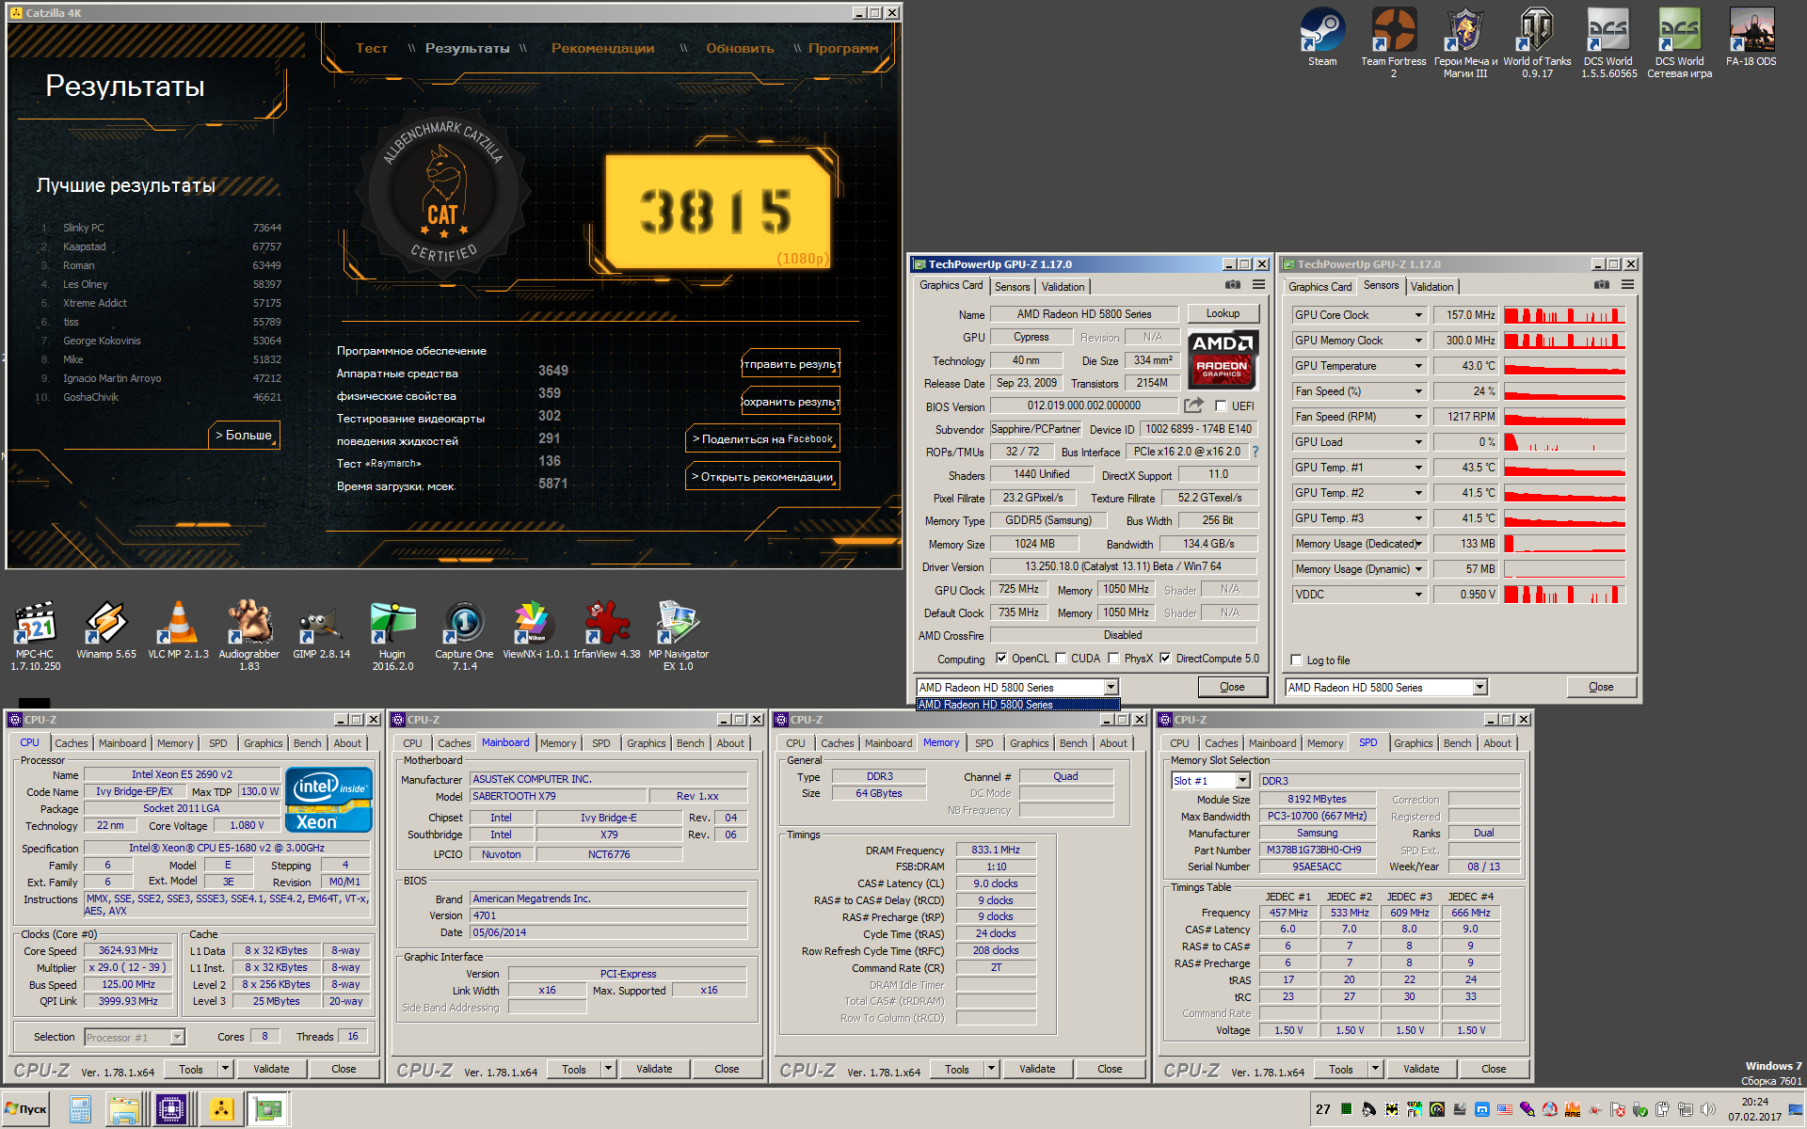Click the GPU-Z screenshot camera icon in Graphics Card window
This screenshot has height=1129, width=1807.
(1233, 285)
